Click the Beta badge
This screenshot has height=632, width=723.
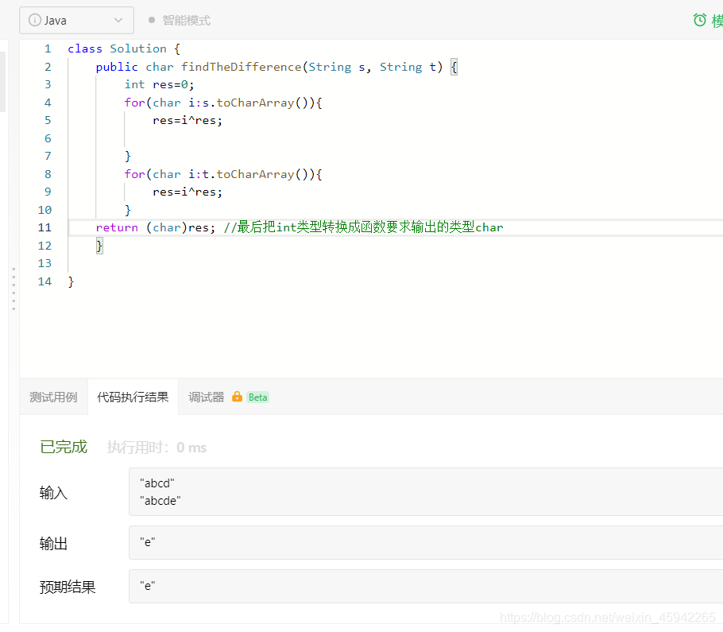point(257,397)
